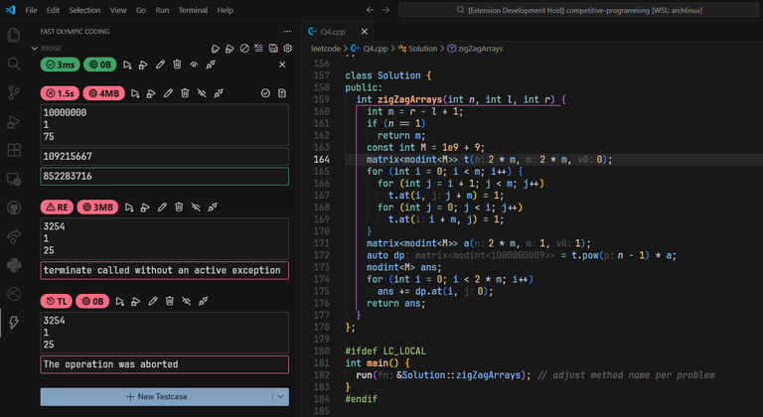Accept the 1.5s testcase output with checkmark

(x=265, y=93)
